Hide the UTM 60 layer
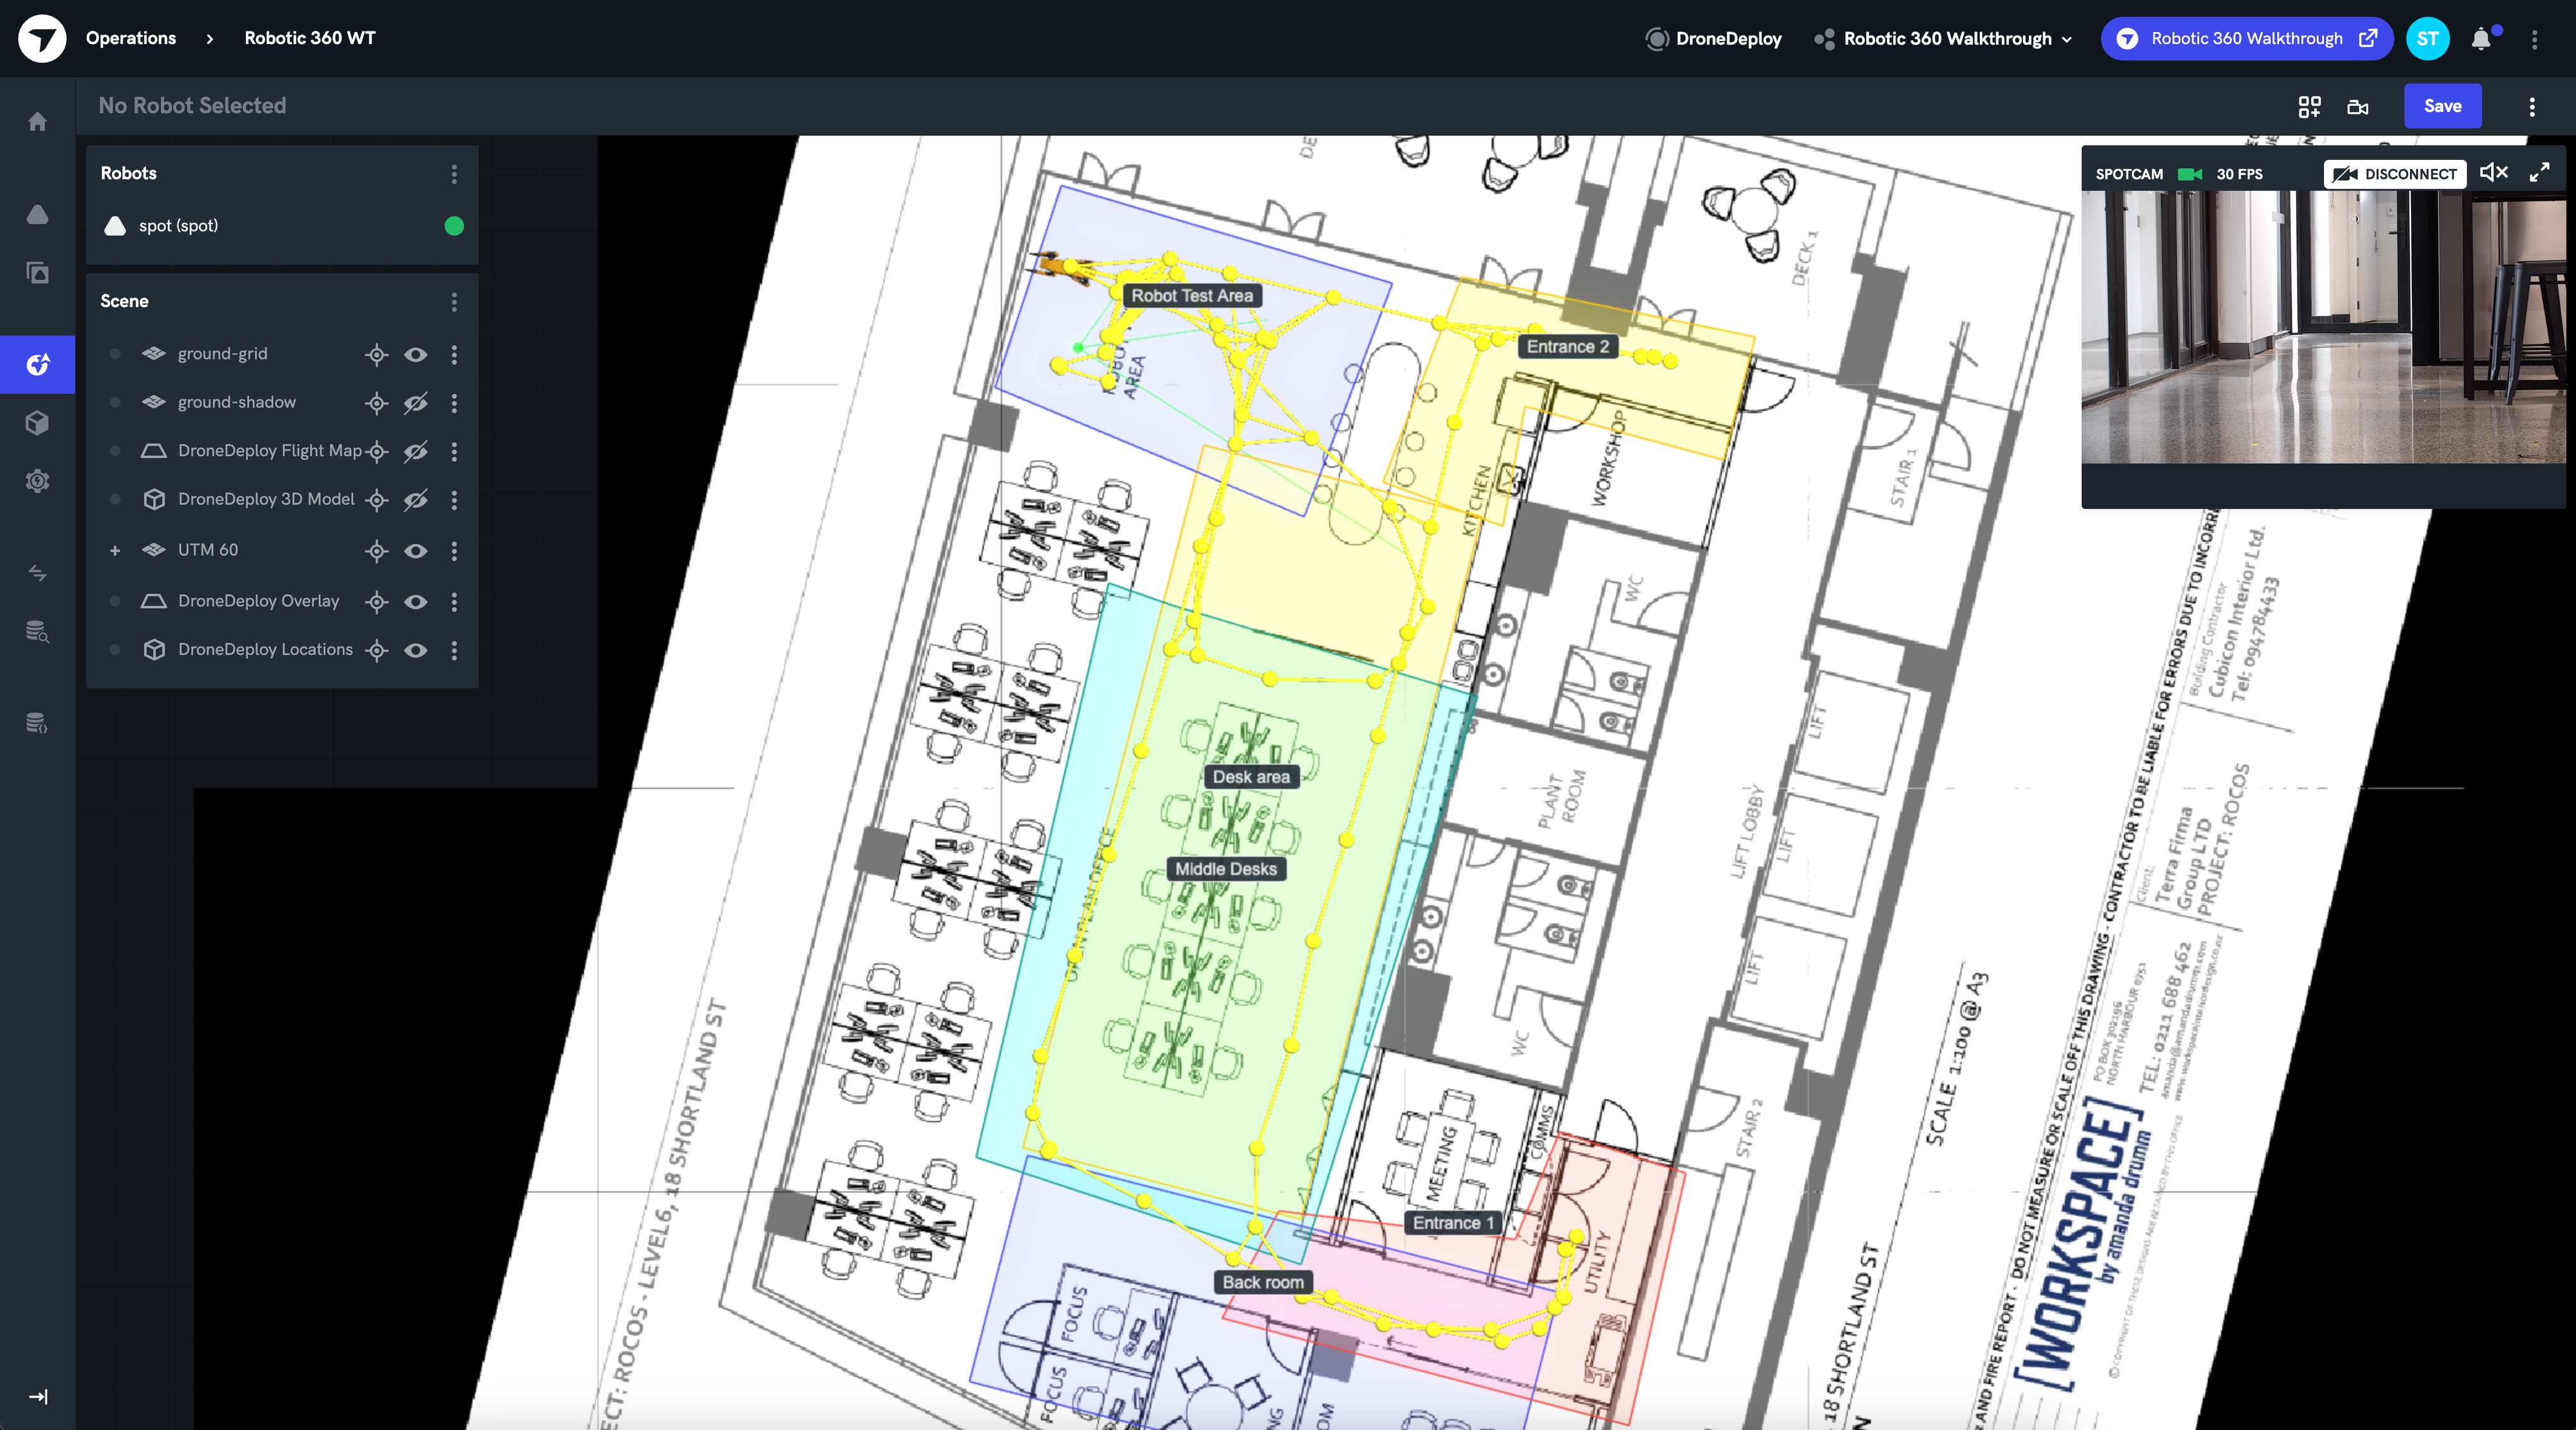The height and width of the screenshot is (1430, 2576). [416, 551]
